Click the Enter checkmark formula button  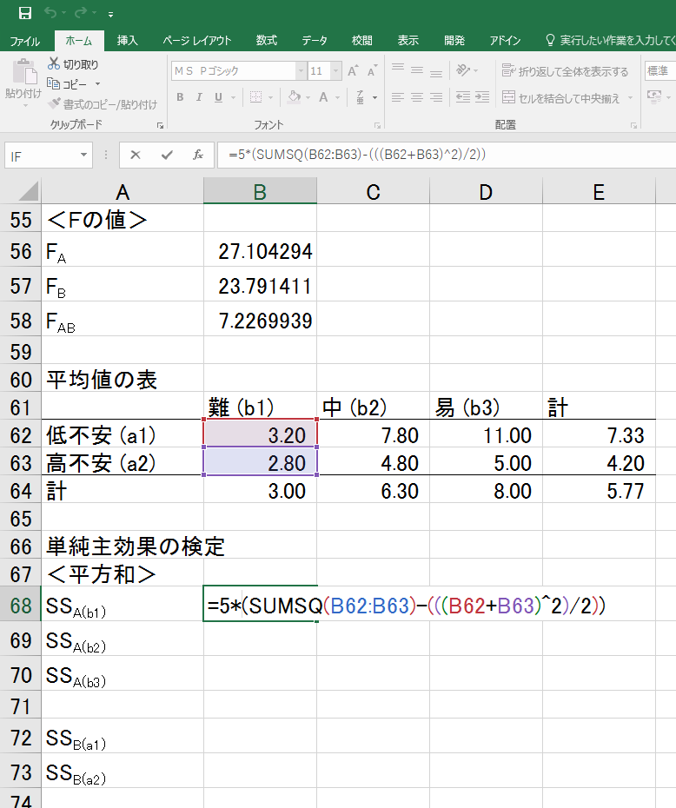pyautogui.click(x=167, y=156)
